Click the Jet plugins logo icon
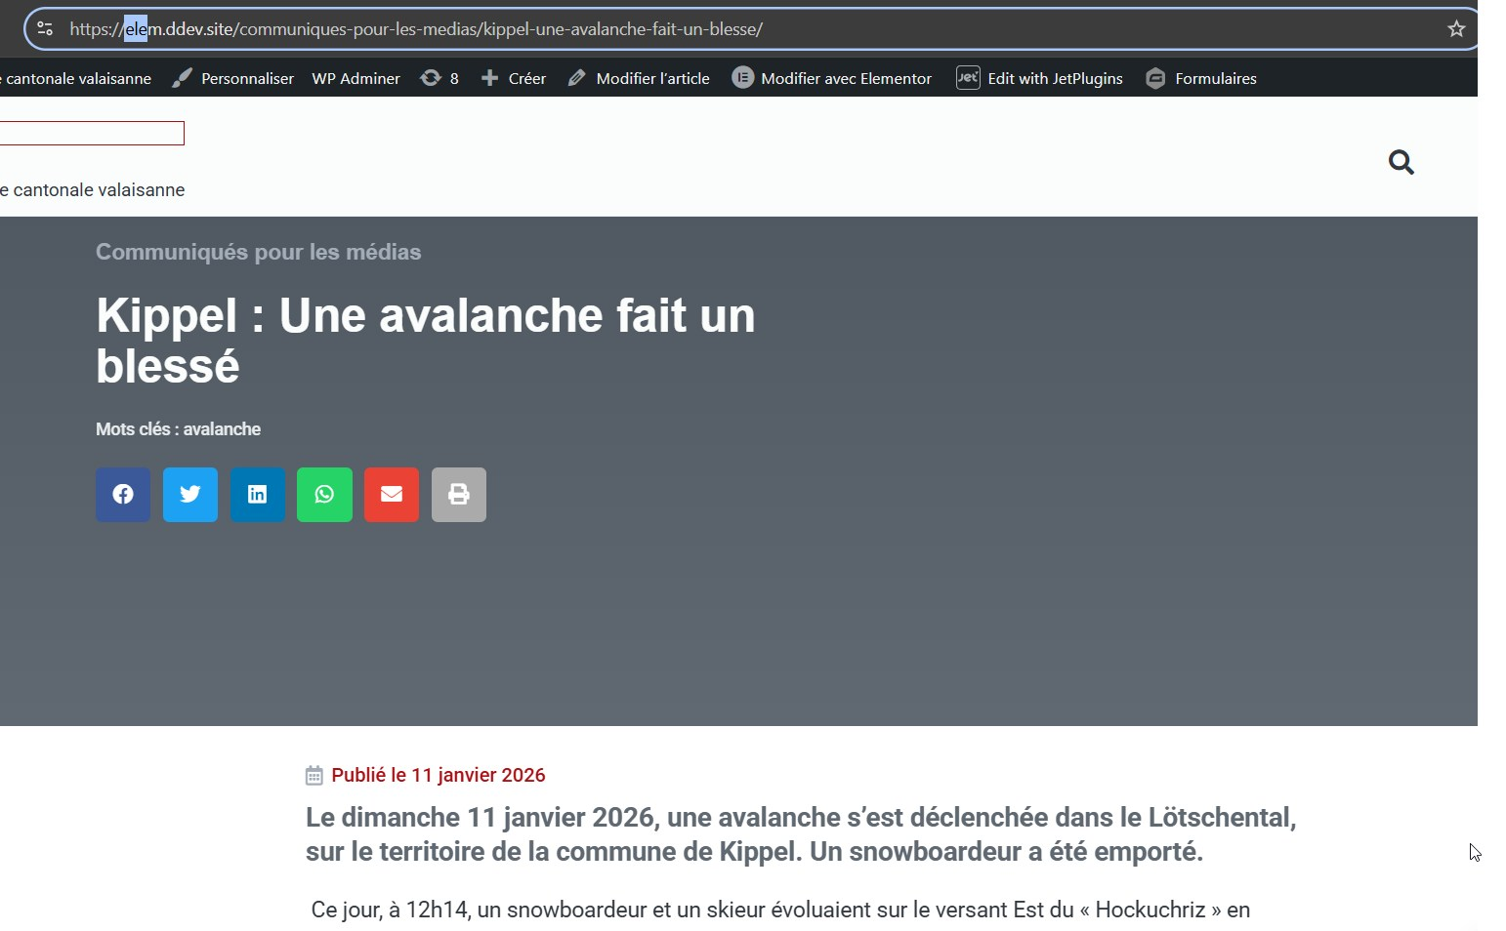The image size is (1506, 931). 968,78
